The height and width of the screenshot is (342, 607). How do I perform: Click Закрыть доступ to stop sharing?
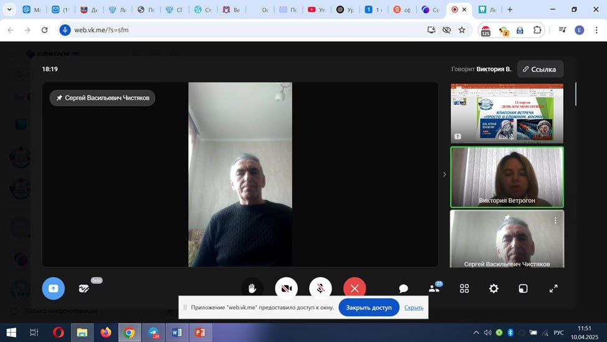point(369,307)
